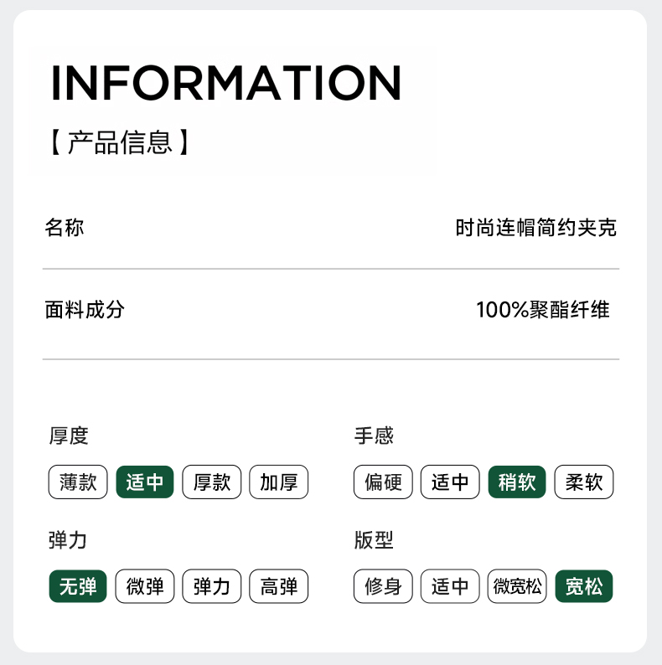The image size is (662, 665).
Task: Choose 厚款 thickness option
Action: [212, 482]
